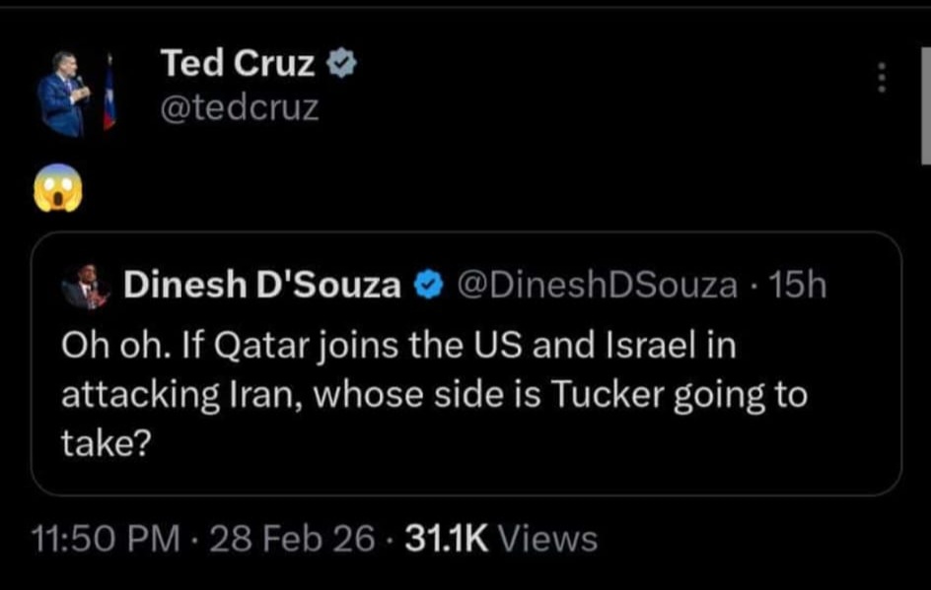Visit the @DineshDSouza handle

coord(597,286)
